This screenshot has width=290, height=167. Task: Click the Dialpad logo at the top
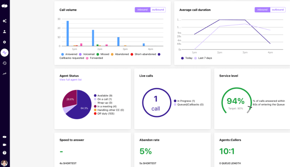pos(5,6)
